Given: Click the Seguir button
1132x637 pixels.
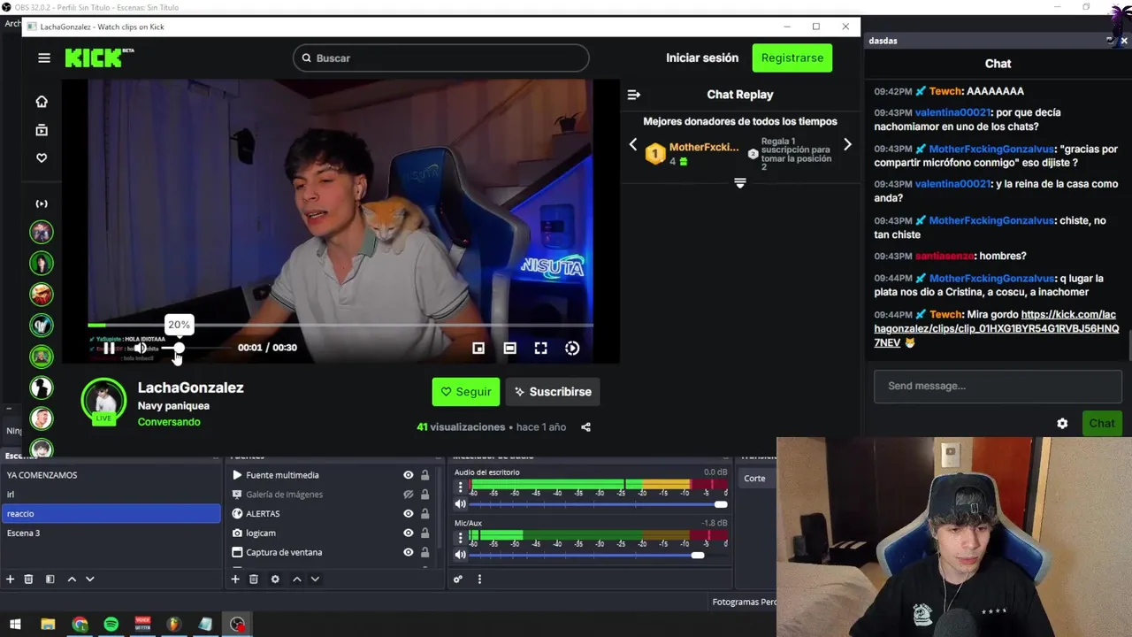Looking at the screenshot, I should [466, 392].
